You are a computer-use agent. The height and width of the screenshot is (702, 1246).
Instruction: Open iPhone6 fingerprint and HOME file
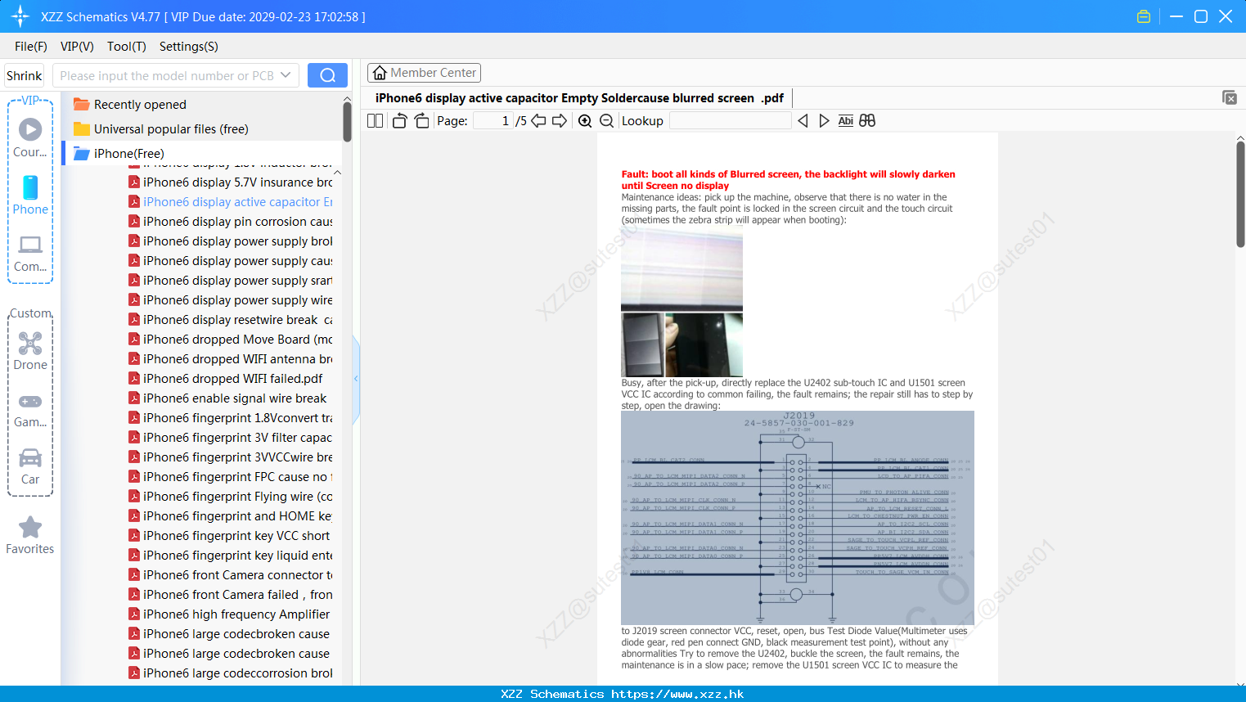coord(231,516)
